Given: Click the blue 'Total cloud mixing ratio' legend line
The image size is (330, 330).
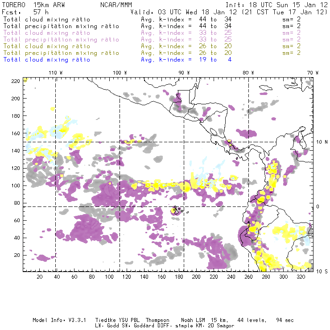Looking at the screenshot, I should coord(47,60).
